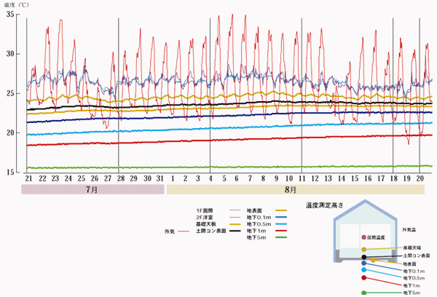Image resolution: width=437 pixels, height=297 pixels.
Task: Click the 基礎天板 legend label
Action: (x=206, y=224)
